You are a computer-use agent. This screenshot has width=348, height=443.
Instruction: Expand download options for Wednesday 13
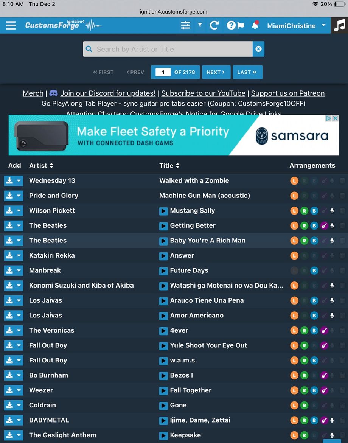[19, 180]
